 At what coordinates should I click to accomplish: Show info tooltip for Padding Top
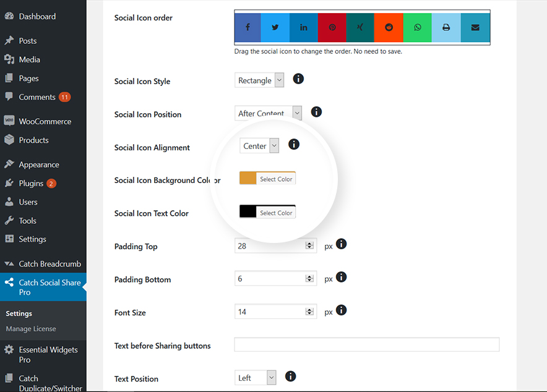coord(341,244)
